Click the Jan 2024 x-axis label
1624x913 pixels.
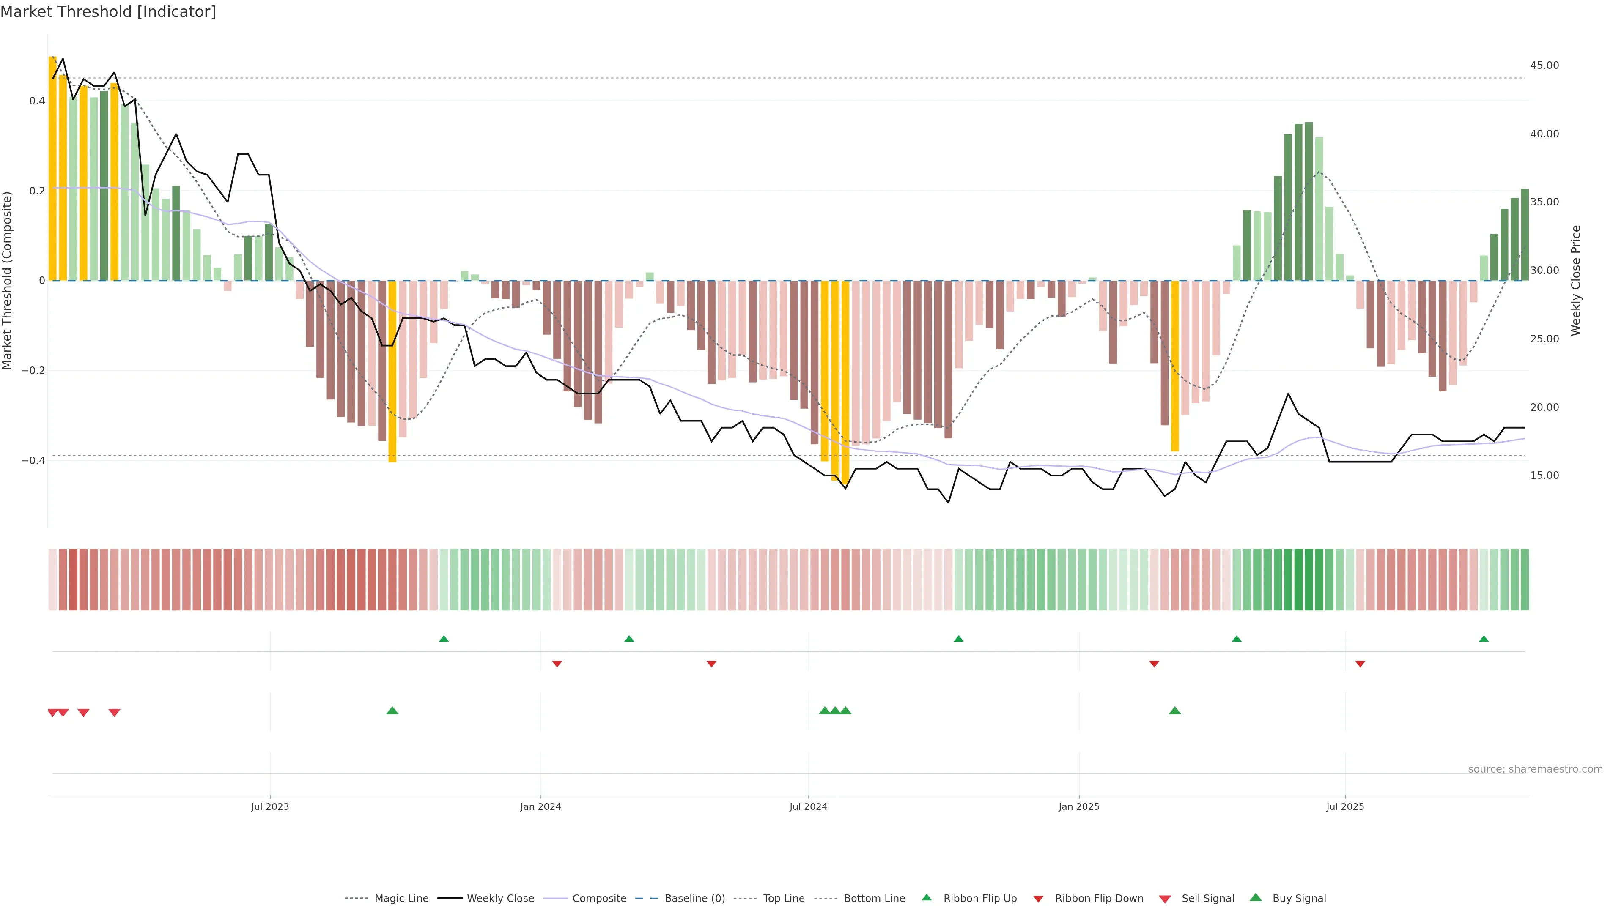click(540, 806)
